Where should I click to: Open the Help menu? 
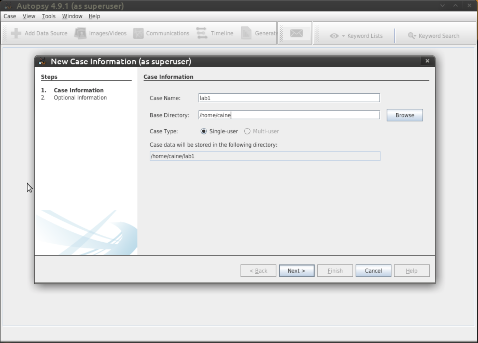coord(94,16)
